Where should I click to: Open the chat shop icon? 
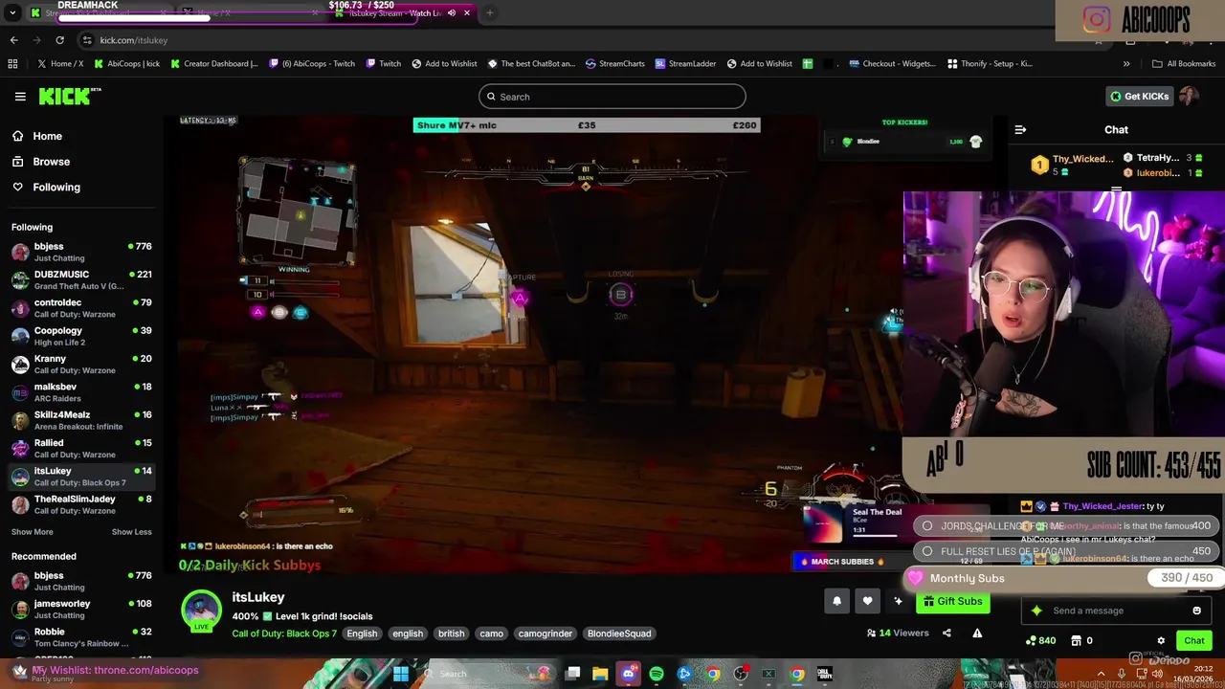point(1076,641)
